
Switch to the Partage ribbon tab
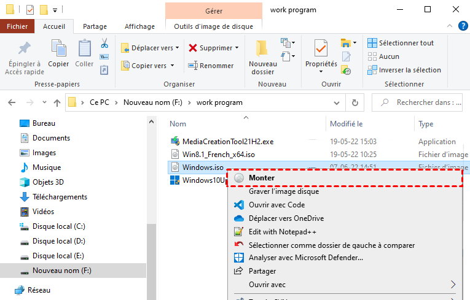click(95, 26)
